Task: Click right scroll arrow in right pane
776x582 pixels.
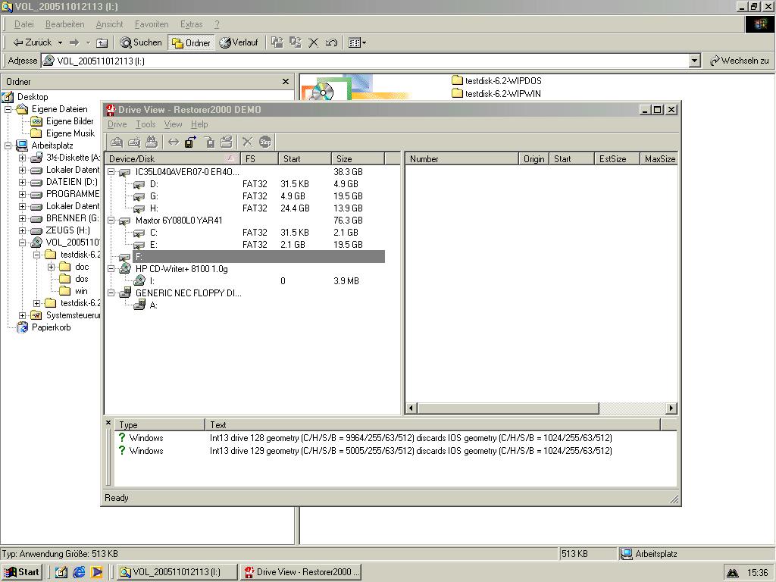Action: pyautogui.click(x=671, y=408)
